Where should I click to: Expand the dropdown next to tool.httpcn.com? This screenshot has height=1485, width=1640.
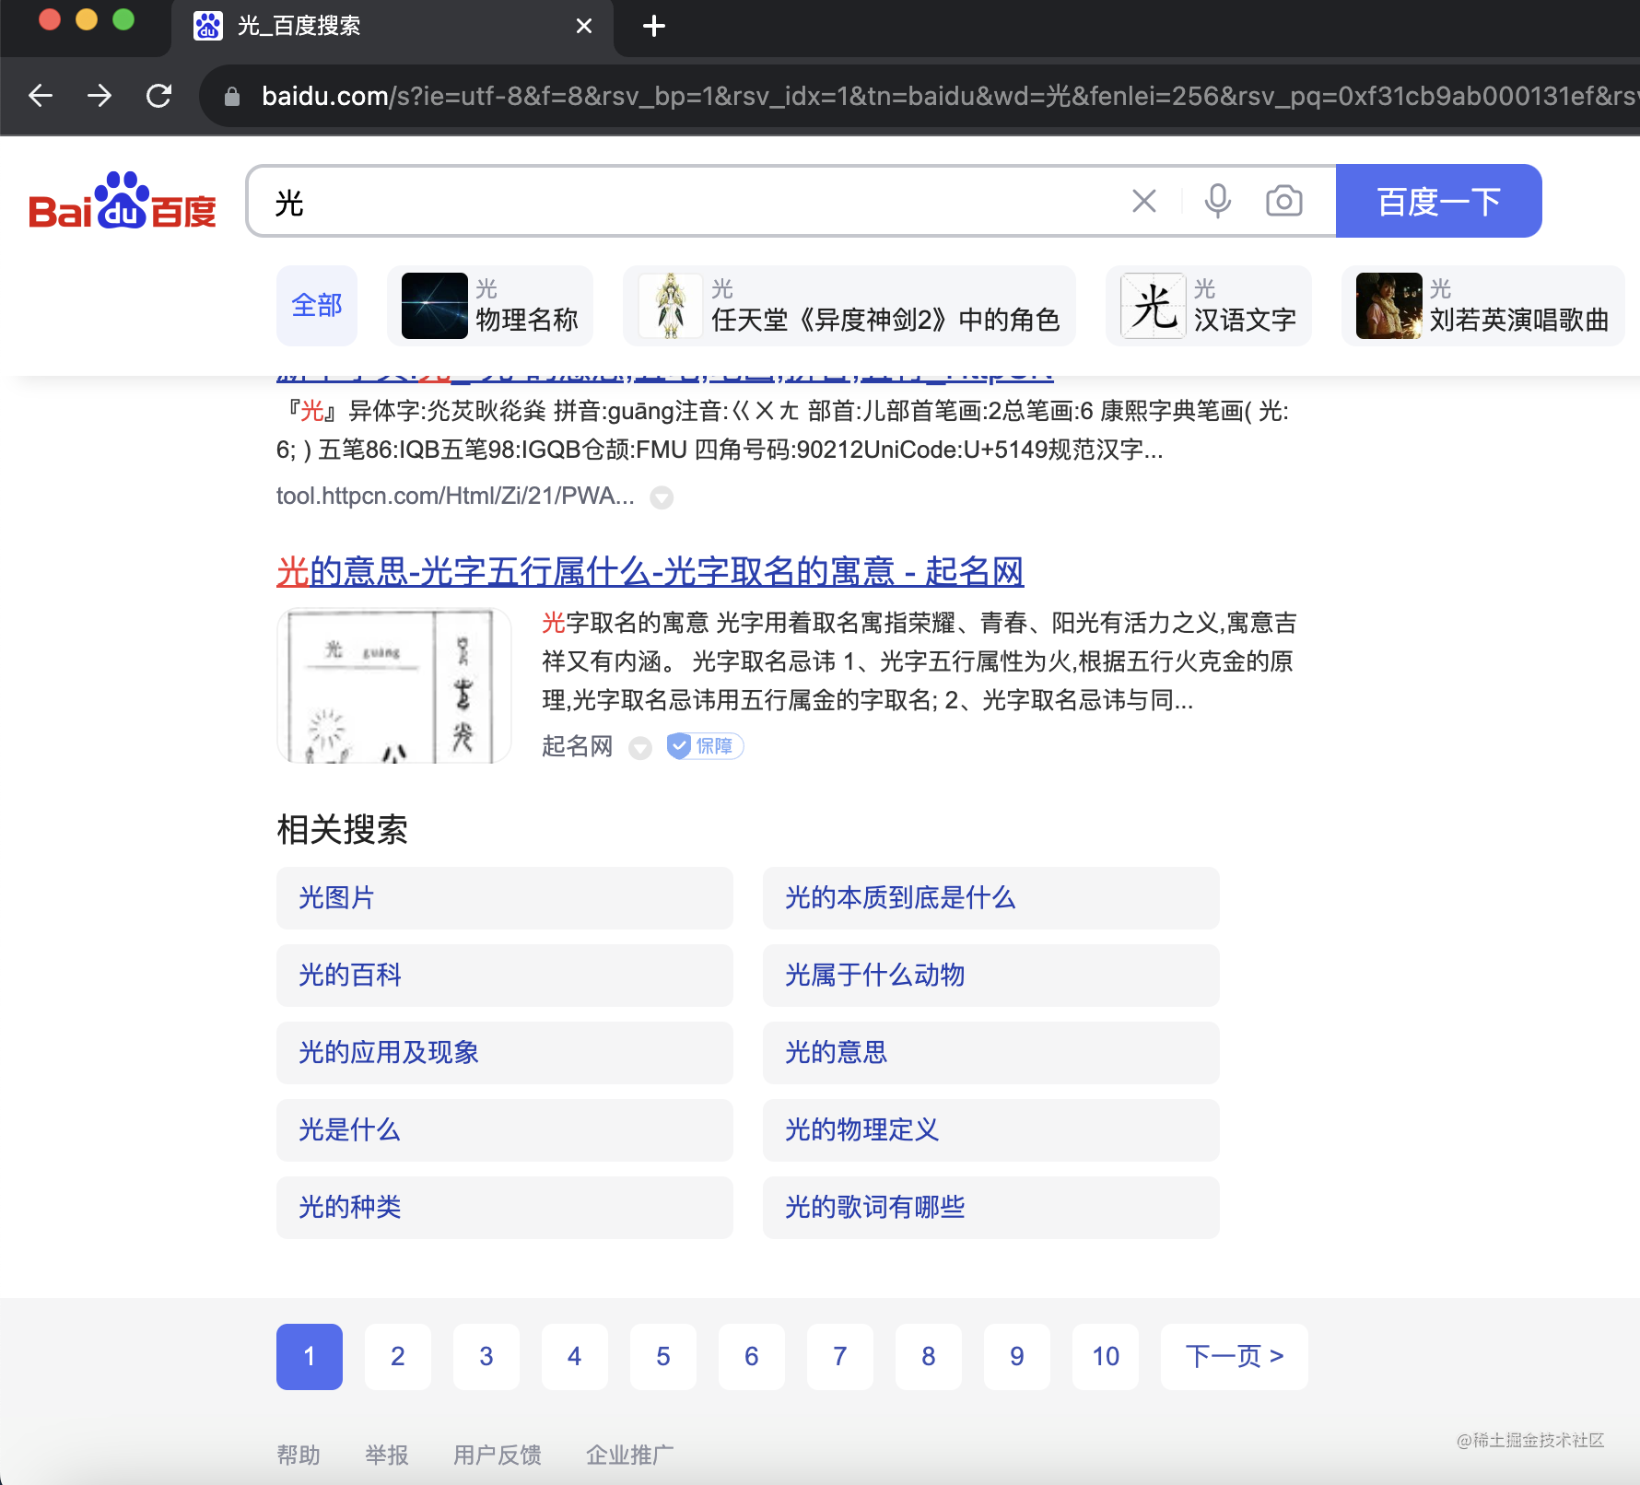pos(662,498)
